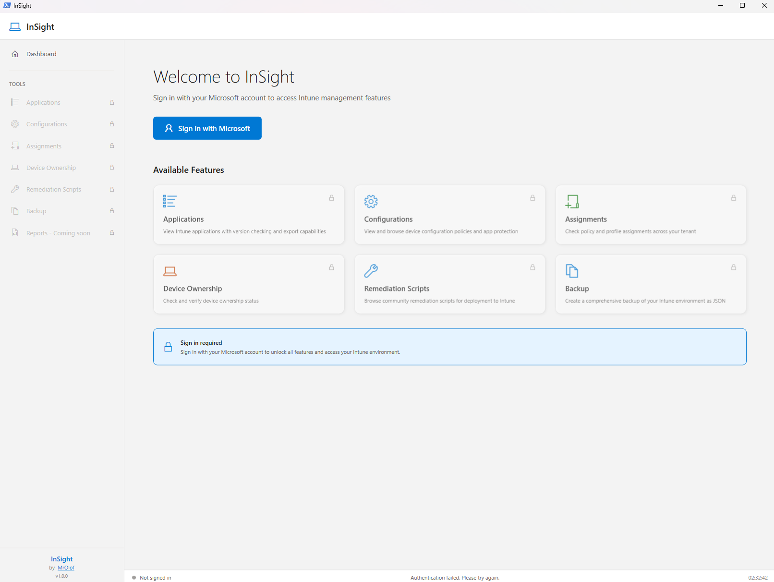
Task: Select Configurations in the Tools sidebar
Action: 62,124
